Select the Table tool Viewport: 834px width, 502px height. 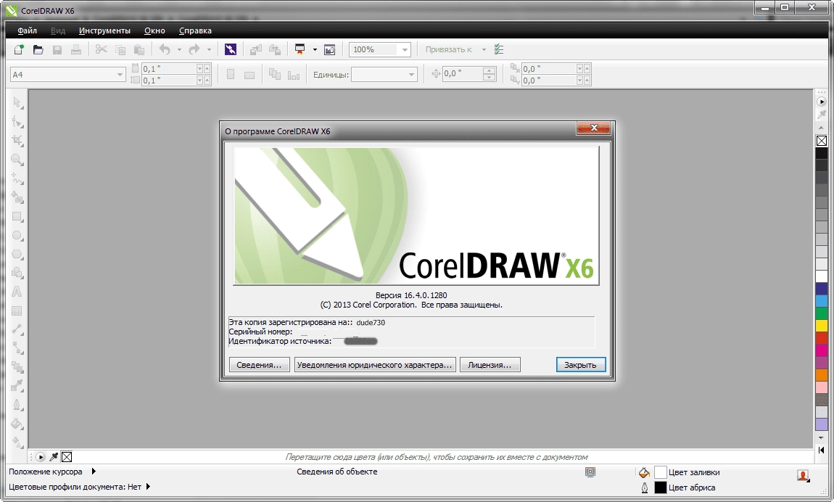pos(17,310)
